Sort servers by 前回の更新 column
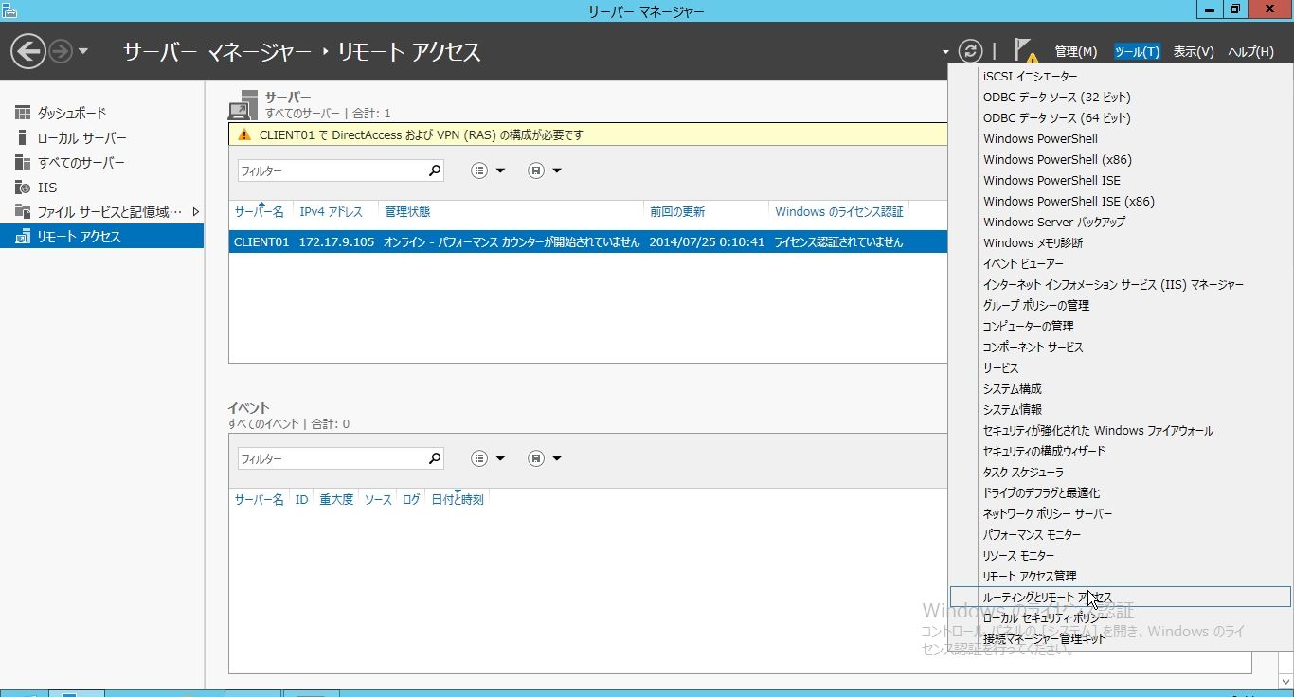Viewport: 1294px width, 697px height. coord(676,212)
